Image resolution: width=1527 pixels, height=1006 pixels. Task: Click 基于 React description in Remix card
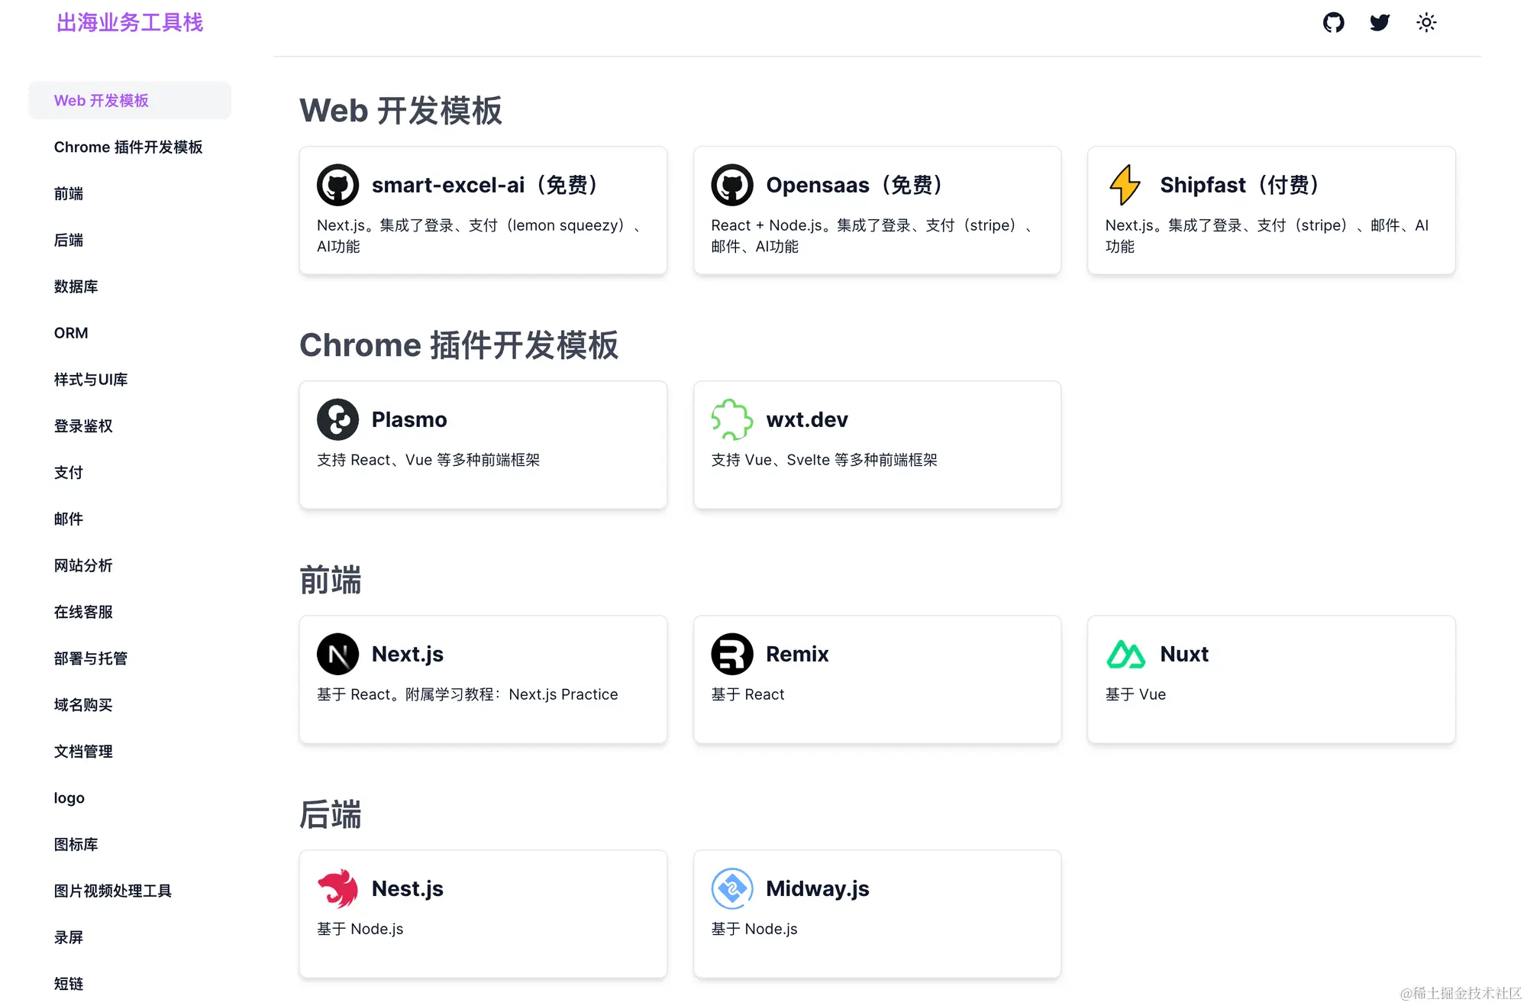click(x=747, y=694)
